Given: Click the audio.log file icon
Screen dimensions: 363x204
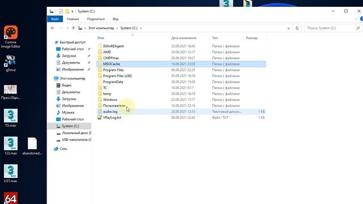Looking at the screenshot, I should coord(100,112).
